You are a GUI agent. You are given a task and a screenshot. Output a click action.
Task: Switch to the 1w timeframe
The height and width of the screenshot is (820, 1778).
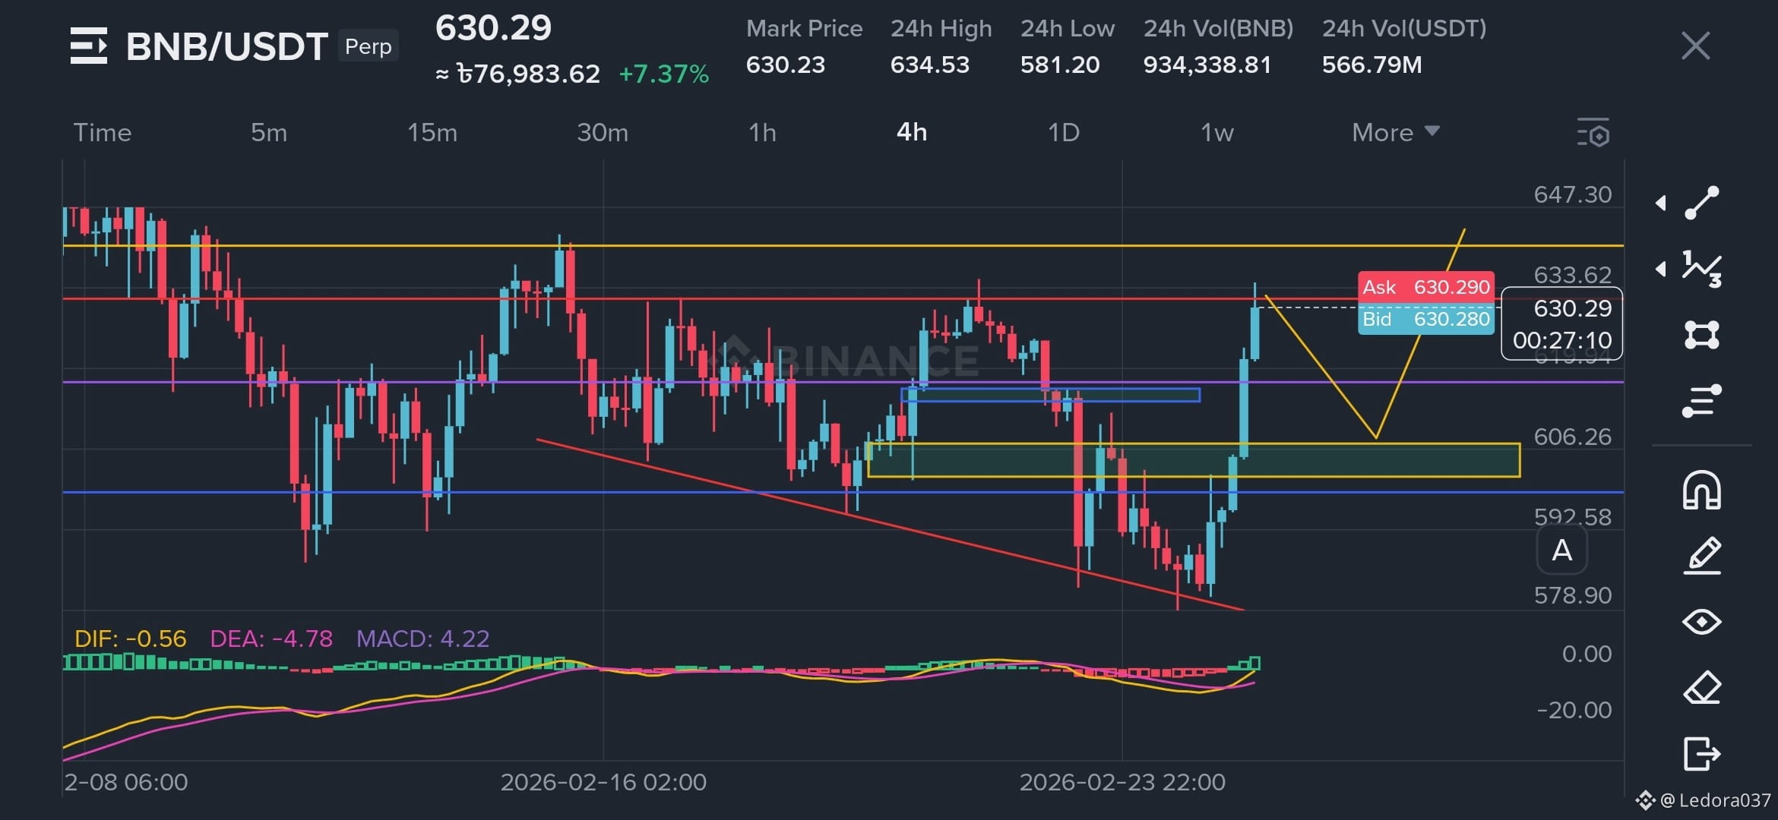coord(1216,133)
